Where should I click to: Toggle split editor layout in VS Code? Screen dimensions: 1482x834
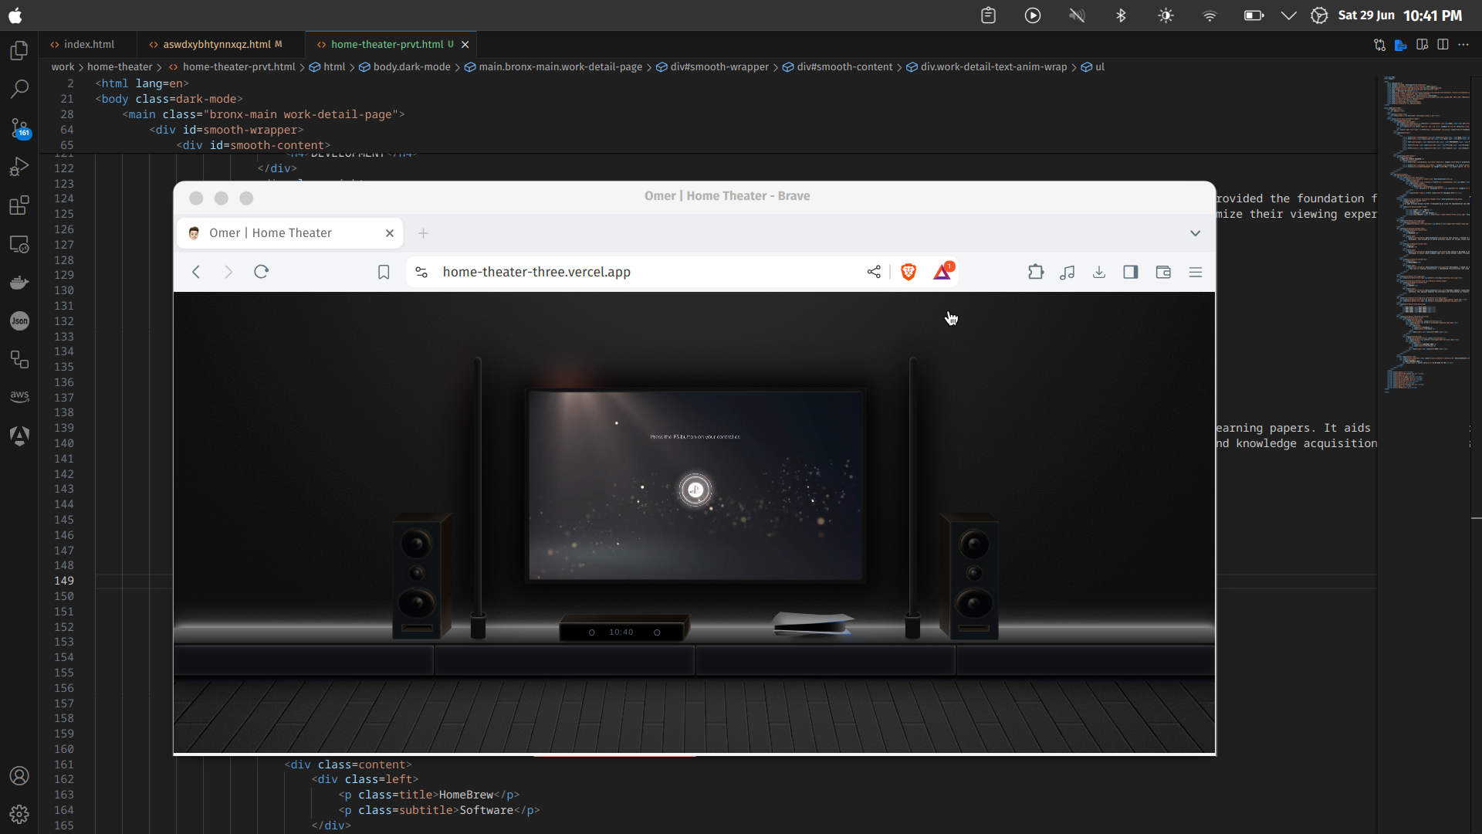pos(1443,45)
